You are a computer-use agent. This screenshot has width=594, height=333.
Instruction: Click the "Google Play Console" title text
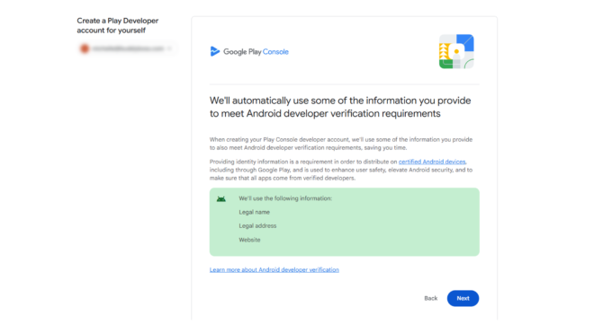[x=256, y=52]
